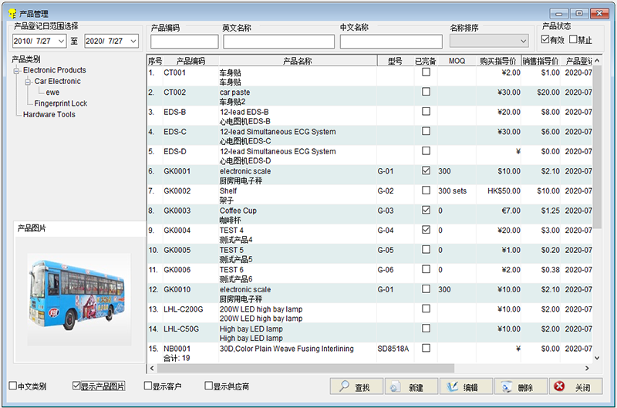This screenshot has height=408, width=617.
Task: Click the trophy app icon in title bar
Action: click(x=12, y=13)
